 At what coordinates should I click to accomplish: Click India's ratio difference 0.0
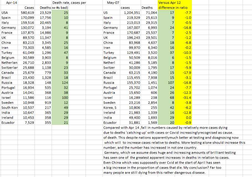coord(188,118)
